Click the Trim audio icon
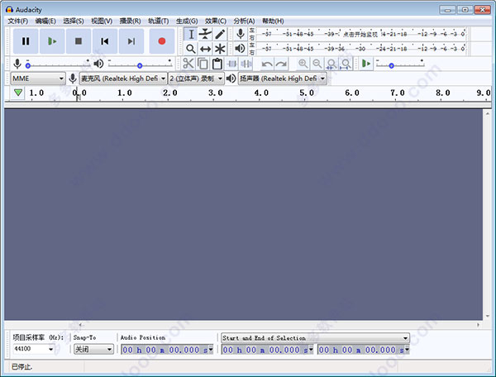The height and width of the screenshot is (377, 496). coord(231,64)
